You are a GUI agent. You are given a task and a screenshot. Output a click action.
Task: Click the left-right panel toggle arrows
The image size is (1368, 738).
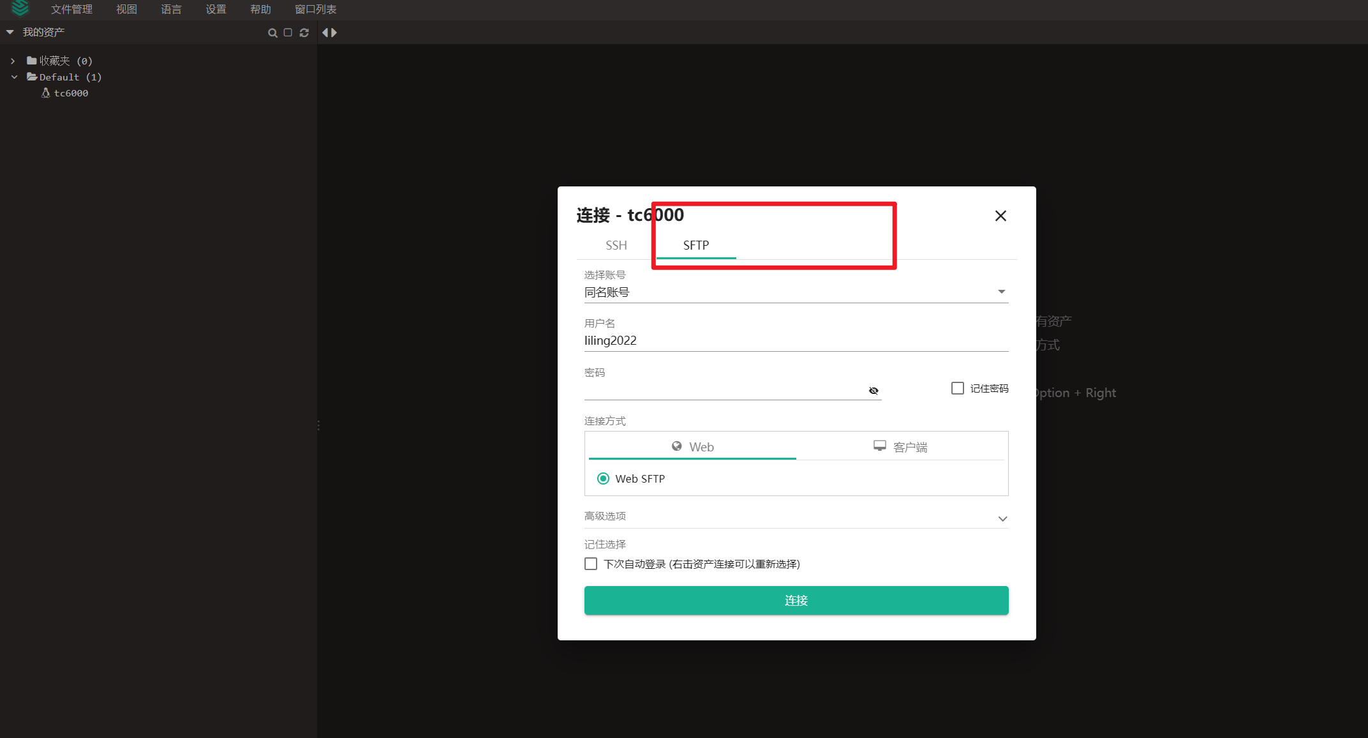(329, 33)
